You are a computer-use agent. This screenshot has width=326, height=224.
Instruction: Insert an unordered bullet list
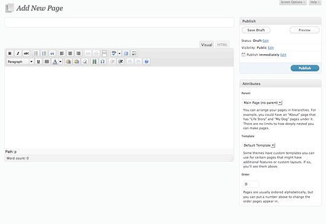36,54
